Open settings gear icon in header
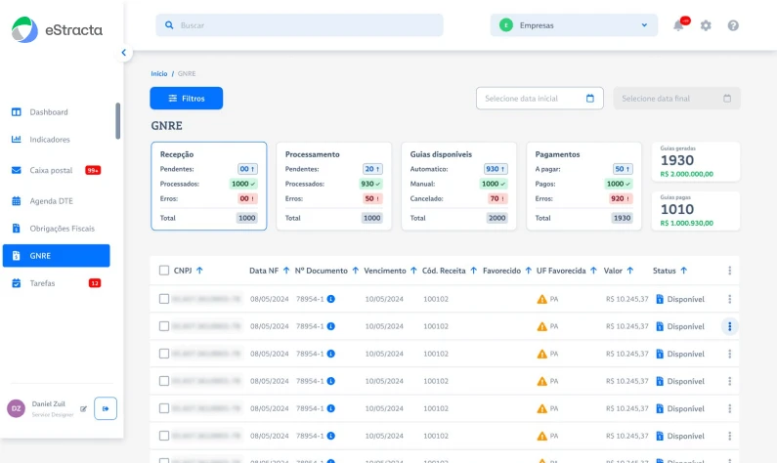The width and height of the screenshot is (777, 463). click(x=706, y=25)
